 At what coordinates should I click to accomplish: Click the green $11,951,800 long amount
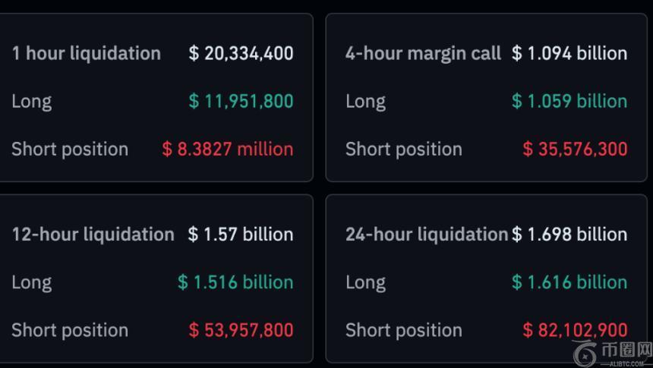pos(241,102)
